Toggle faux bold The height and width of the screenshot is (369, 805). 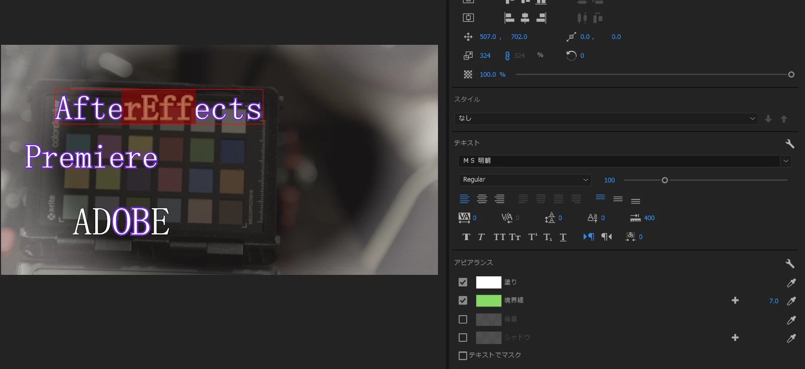(x=466, y=237)
